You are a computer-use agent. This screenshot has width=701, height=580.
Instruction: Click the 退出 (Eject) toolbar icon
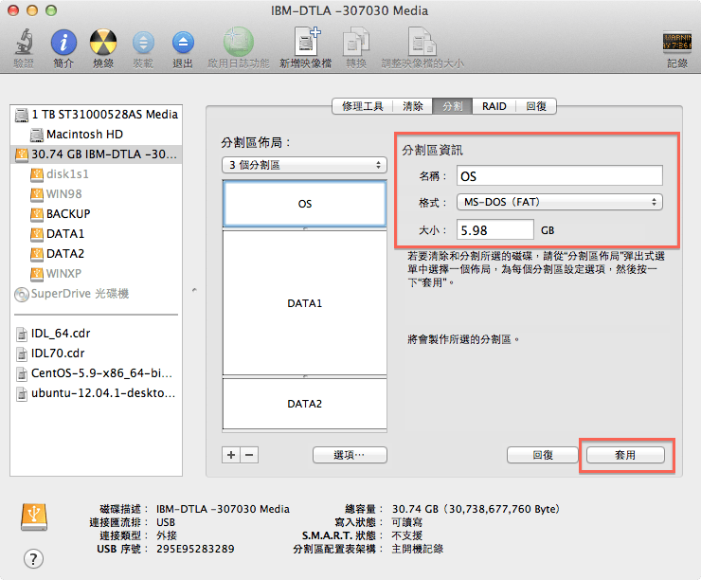183,43
